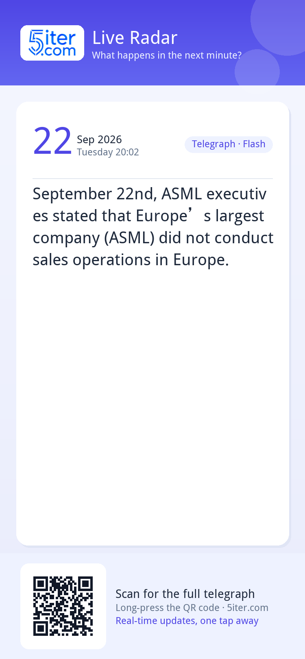Click the 5iter.com text beside the QR code
Viewport: 305px width, 659px height.
pos(248,608)
